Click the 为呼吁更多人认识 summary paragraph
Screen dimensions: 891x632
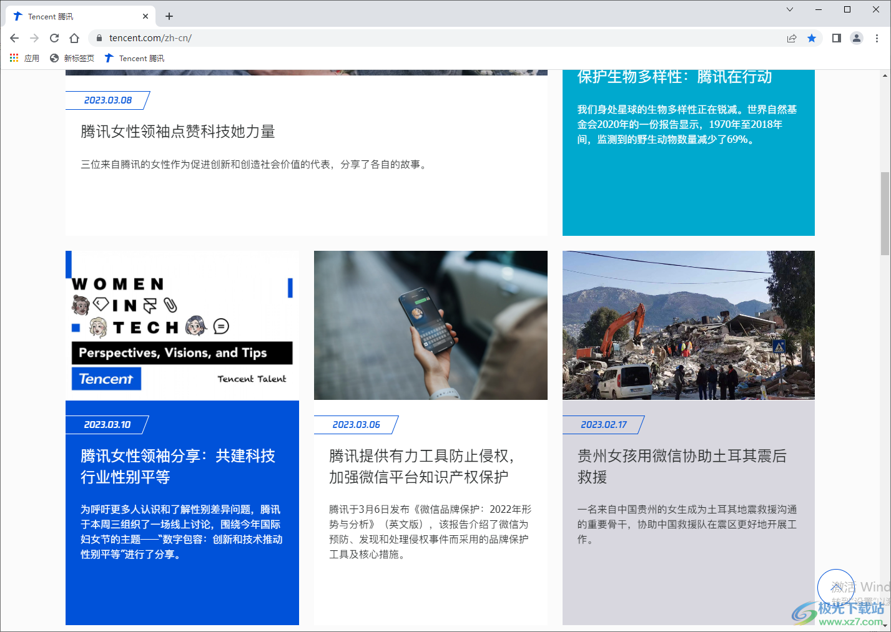pyautogui.click(x=182, y=532)
